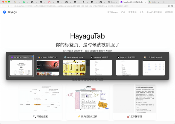Click the '你的标签页，是时候该被驯服了' subtitle
This screenshot has height=124, width=175.
pyautogui.click(x=87, y=45)
